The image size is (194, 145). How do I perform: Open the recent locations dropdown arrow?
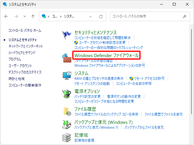[x=24, y=16]
